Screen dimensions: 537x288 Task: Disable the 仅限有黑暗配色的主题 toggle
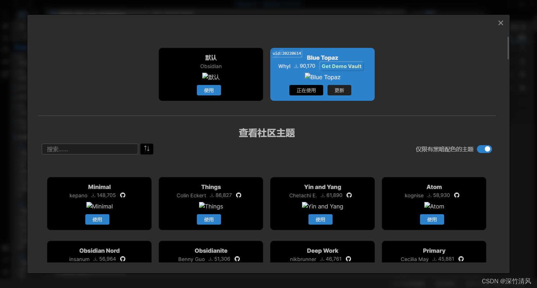[x=484, y=149]
